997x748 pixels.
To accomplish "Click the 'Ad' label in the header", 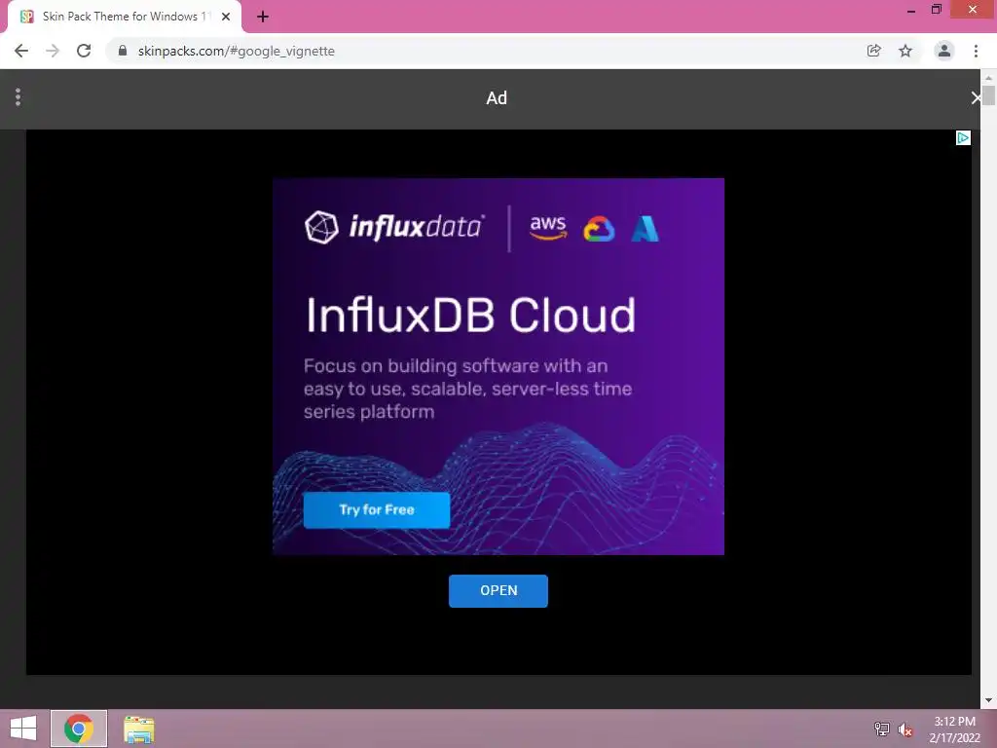I will (497, 98).
